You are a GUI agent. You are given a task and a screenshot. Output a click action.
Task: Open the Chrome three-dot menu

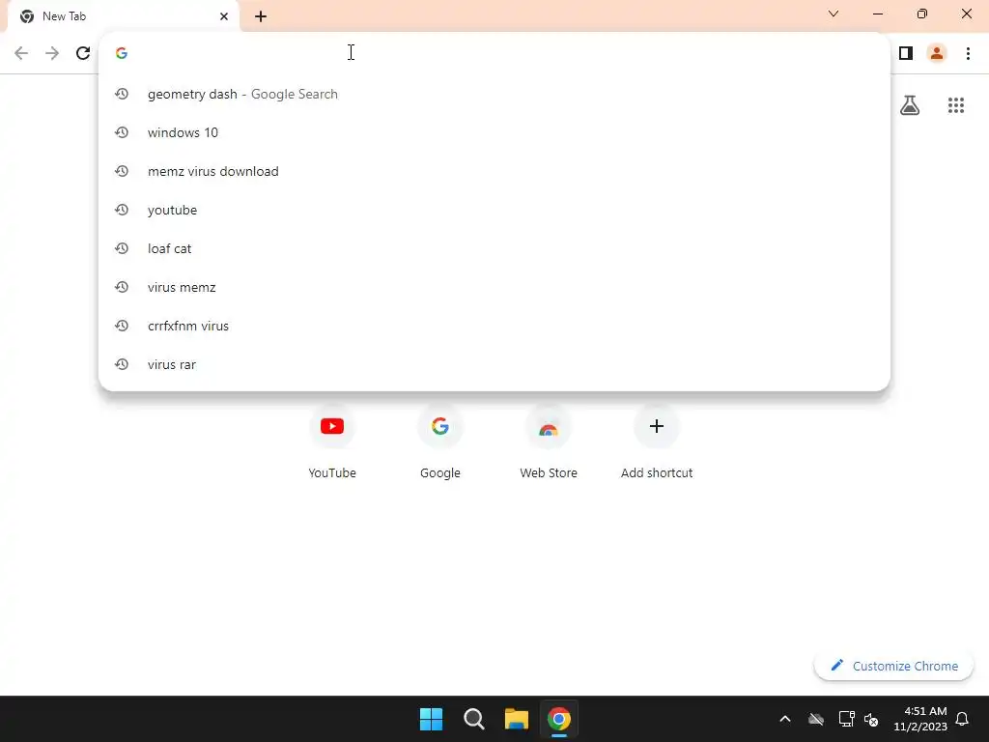click(968, 53)
